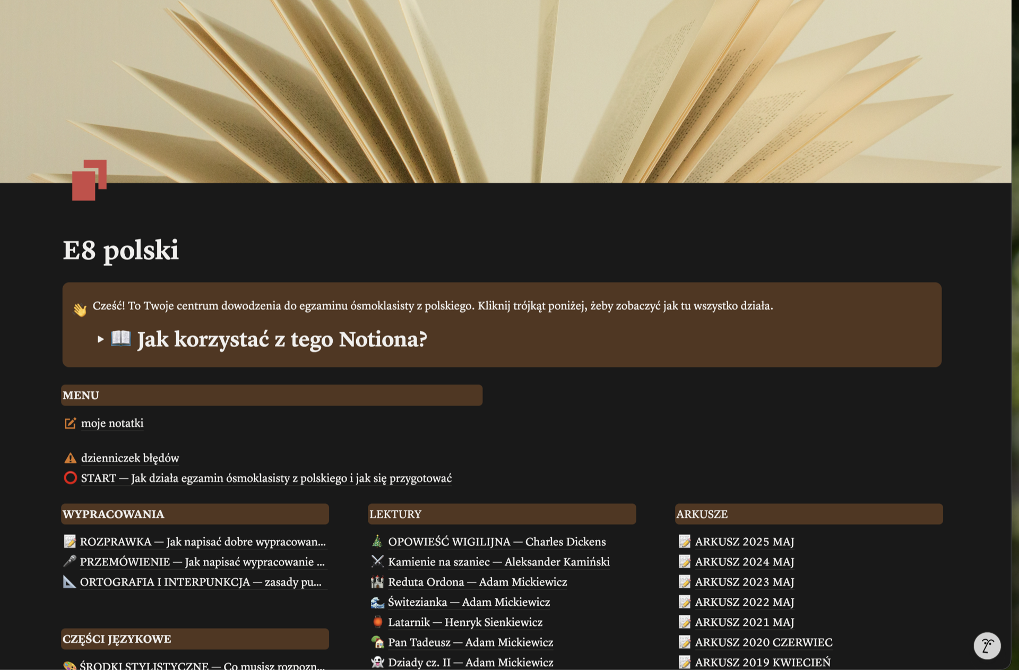The width and height of the screenshot is (1019, 670).
Task: Click the warning triangle icon for dzienniczek błędów
Action: [x=70, y=458]
